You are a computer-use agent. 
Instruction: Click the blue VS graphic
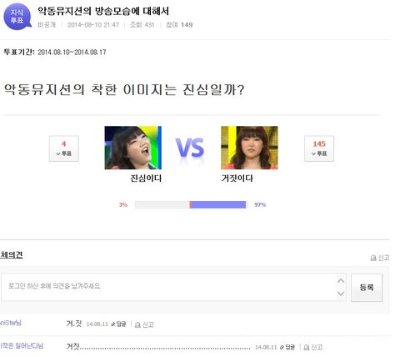tap(190, 148)
